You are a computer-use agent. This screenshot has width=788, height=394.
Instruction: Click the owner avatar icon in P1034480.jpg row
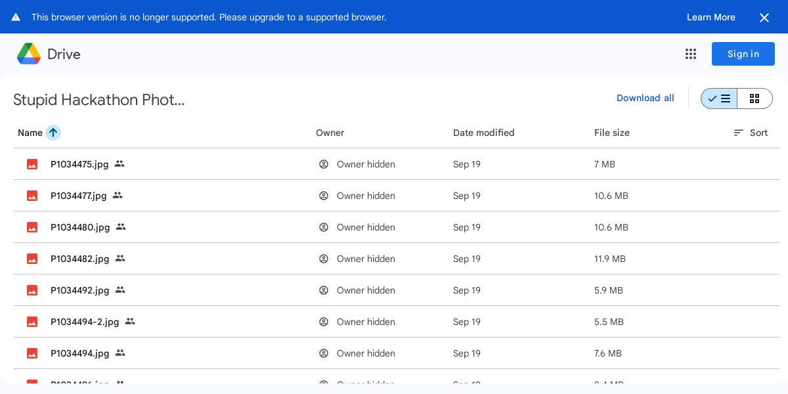[x=324, y=227]
